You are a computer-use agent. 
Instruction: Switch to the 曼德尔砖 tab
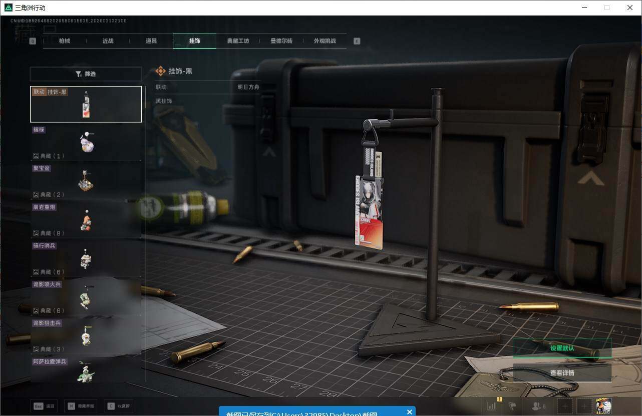coord(281,41)
